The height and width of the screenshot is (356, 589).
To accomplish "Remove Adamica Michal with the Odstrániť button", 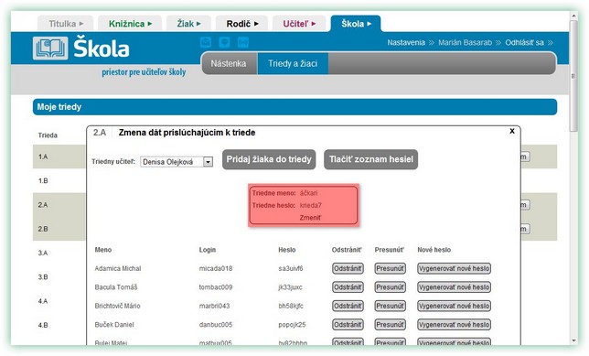I will [348, 268].
